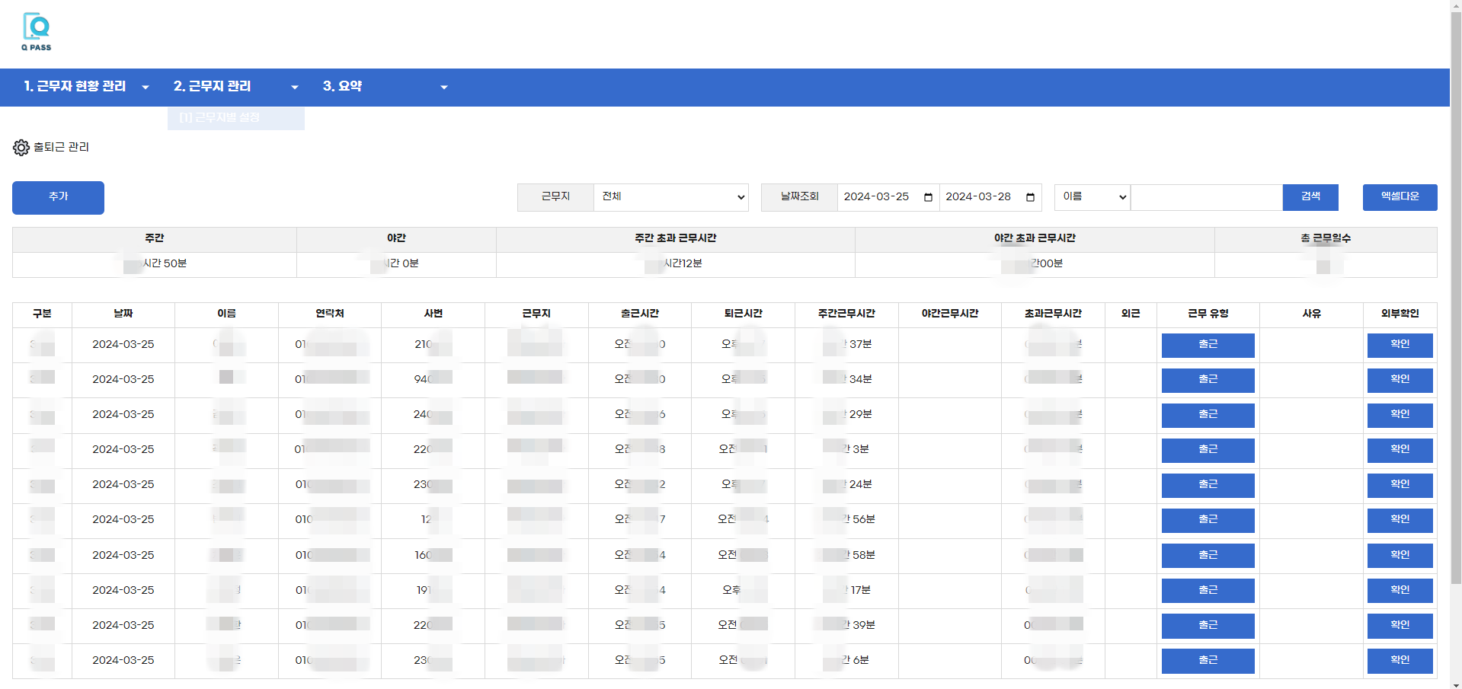Click the 퇴근시간 column header
This screenshot has width=1462, height=689.
(743, 314)
